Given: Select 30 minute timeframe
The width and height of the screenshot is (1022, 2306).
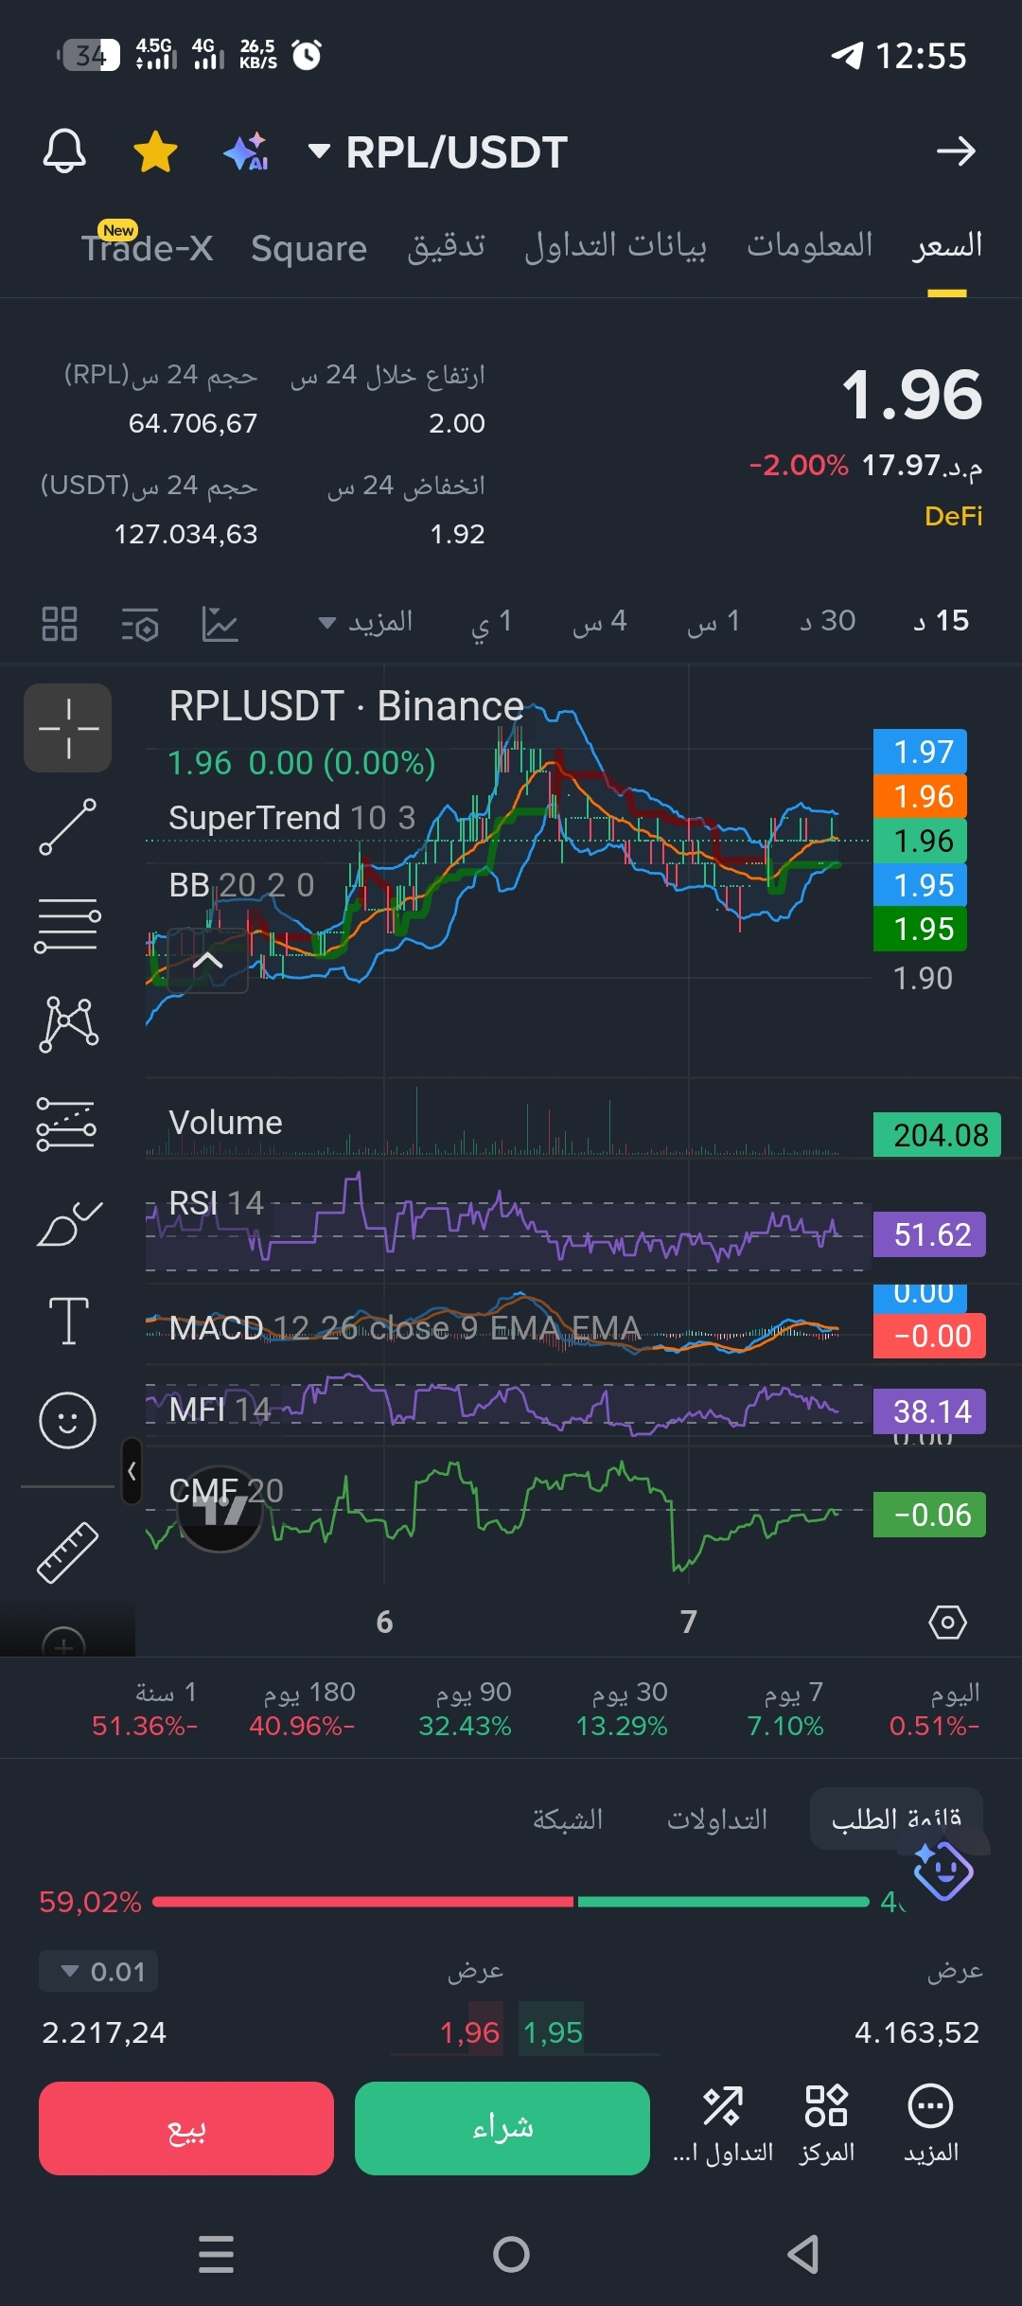Looking at the screenshot, I should (828, 622).
